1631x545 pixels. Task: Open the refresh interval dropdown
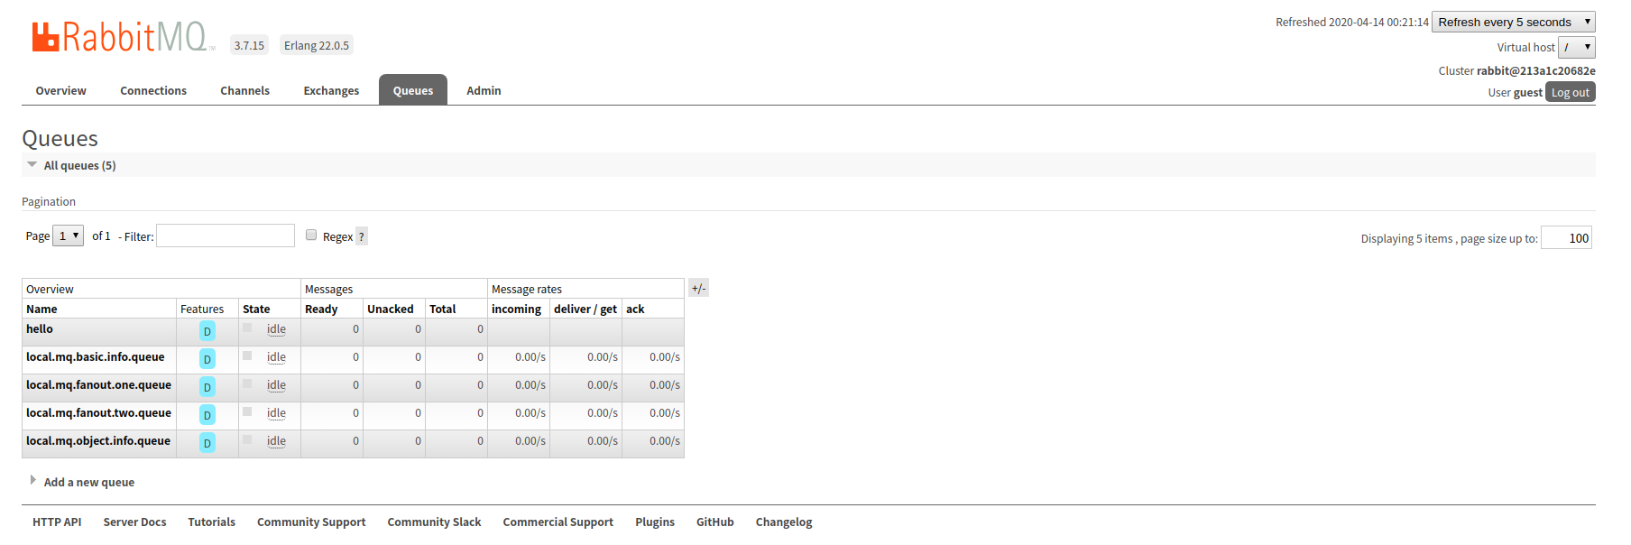coord(1513,22)
